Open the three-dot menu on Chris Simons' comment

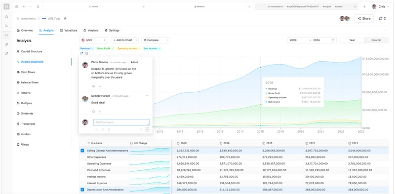coord(147,62)
